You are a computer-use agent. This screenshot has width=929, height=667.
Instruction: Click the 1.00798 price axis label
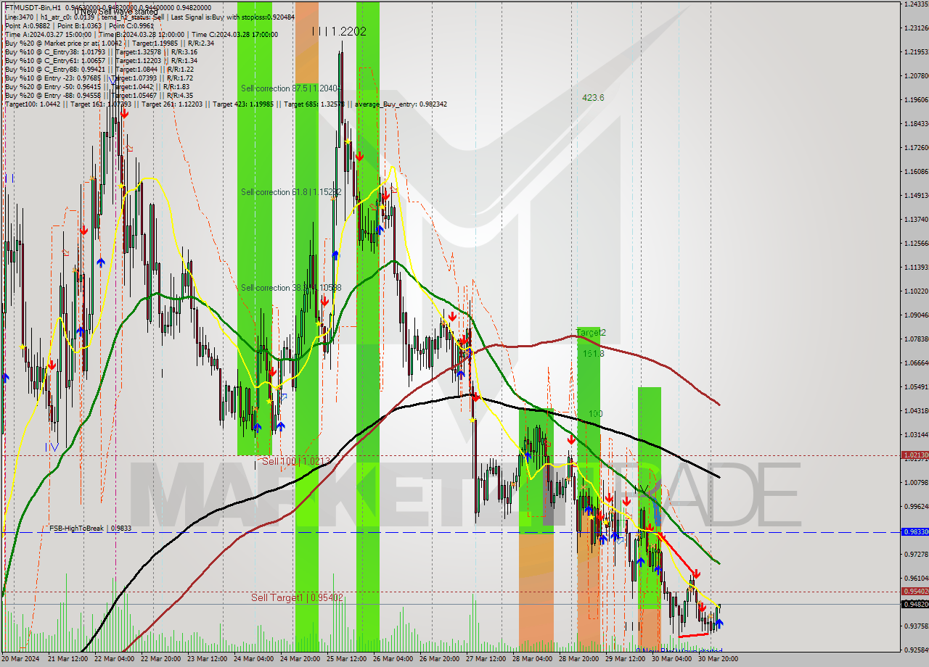[916, 482]
